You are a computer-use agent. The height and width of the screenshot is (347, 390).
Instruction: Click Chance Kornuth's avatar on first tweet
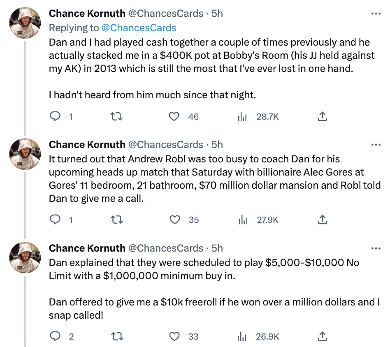point(25,23)
